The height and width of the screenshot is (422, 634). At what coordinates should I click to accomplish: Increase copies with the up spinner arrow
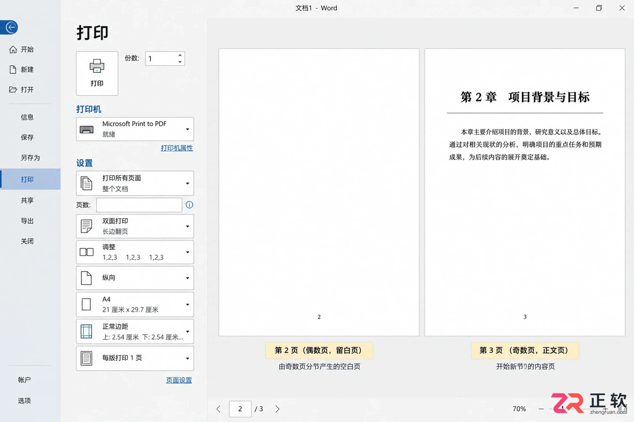180,55
